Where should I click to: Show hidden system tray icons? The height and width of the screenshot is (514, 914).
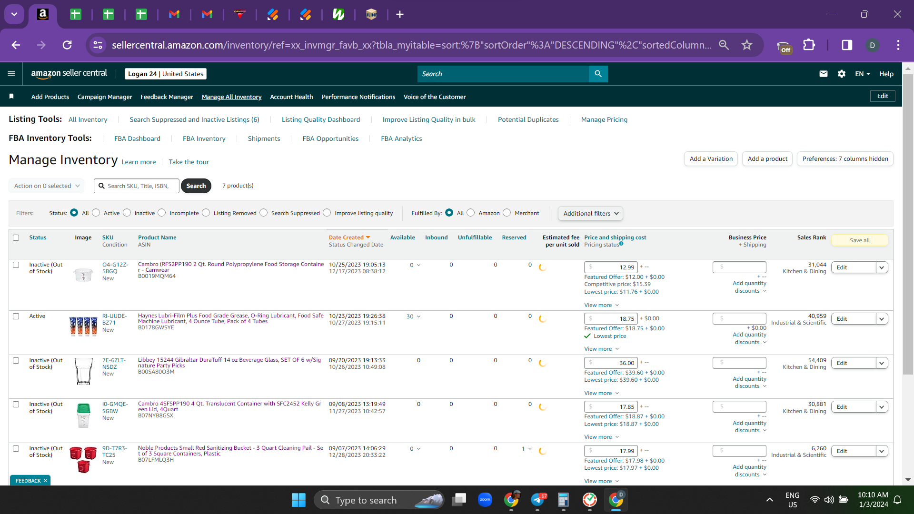coord(770,500)
